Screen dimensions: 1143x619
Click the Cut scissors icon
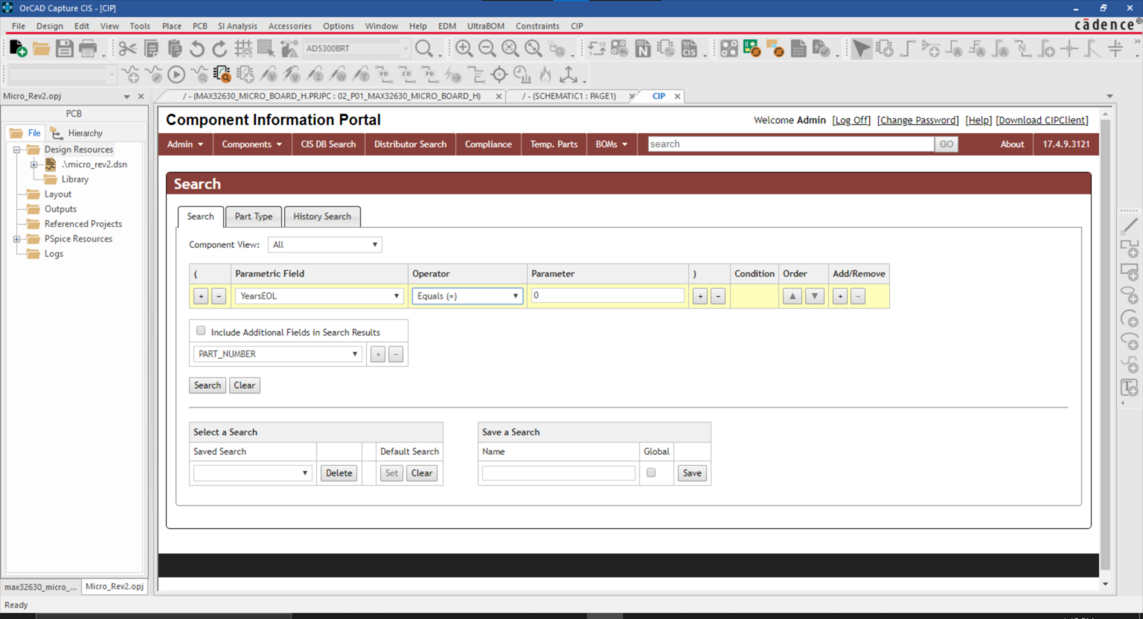pos(127,49)
